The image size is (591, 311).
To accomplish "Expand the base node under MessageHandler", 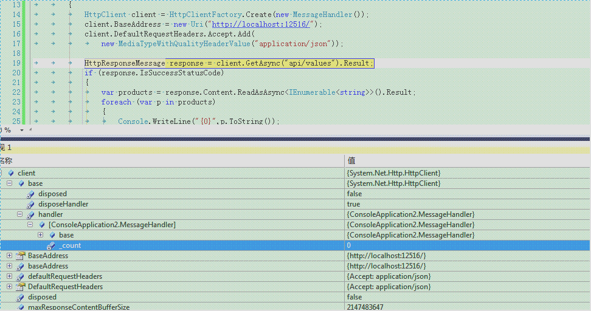I will 40,235.
